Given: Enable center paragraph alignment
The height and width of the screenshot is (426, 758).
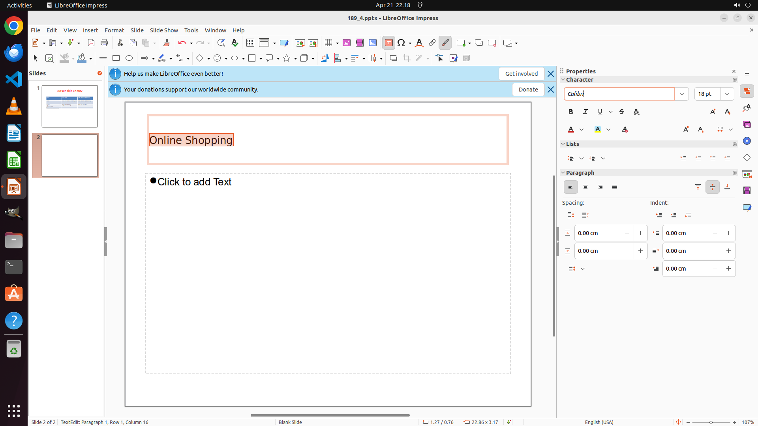Looking at the screenshot, I should pyautogui.click(x=585, y=187).
